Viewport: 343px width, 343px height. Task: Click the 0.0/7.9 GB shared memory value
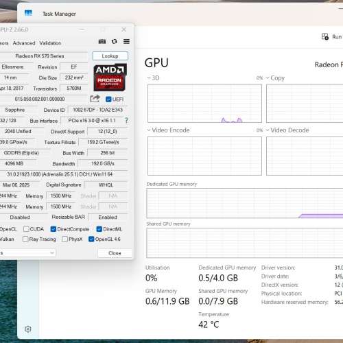[218, 301]
